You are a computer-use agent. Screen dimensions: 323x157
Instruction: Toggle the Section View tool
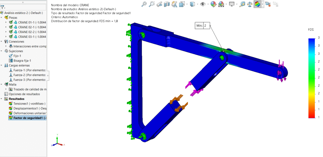[x=167, y=4]
